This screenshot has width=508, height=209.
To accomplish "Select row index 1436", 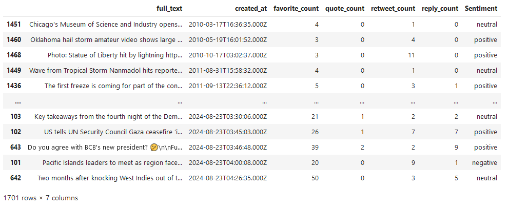I will (x=14, y=86).
